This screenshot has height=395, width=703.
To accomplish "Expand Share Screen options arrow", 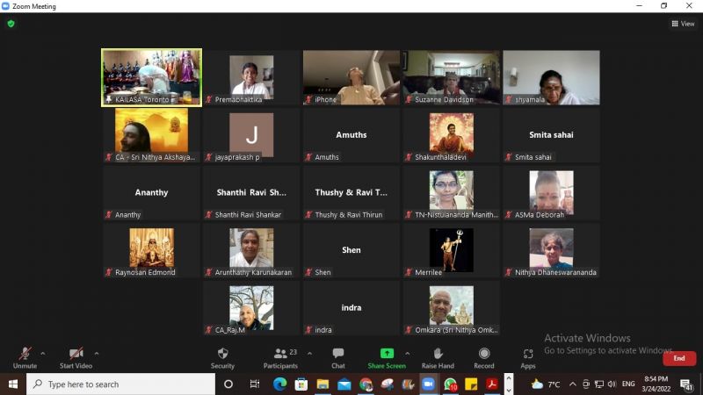I will point(407,354).
